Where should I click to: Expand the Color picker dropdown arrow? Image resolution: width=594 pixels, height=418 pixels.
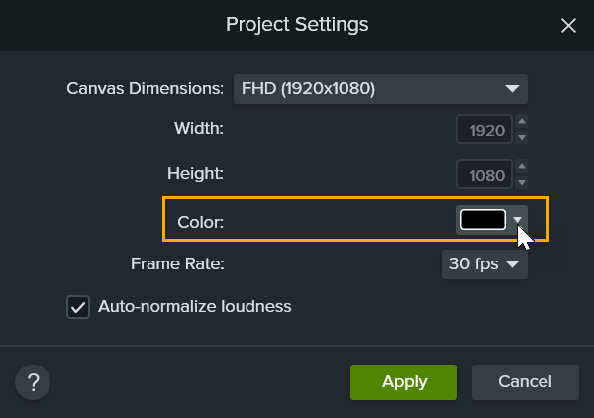(x=517, y=220)
